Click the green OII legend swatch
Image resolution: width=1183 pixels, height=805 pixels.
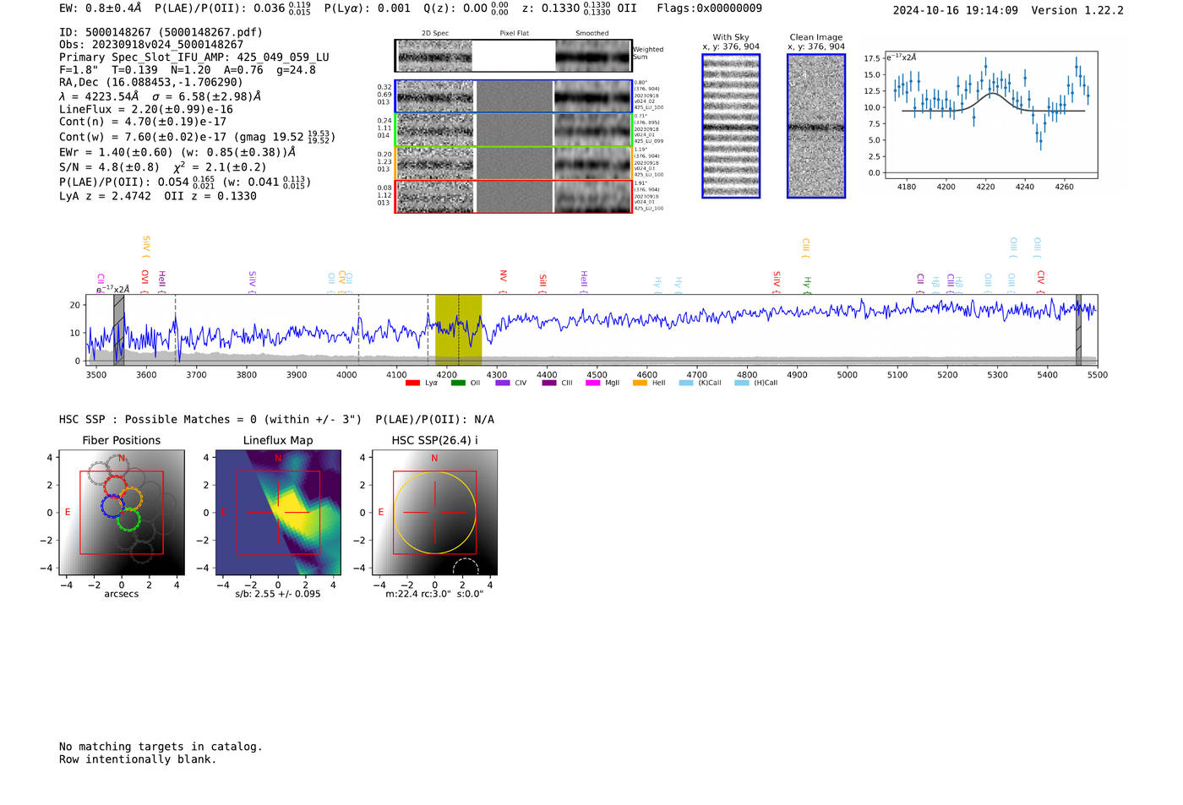click(x=458, y=383)
